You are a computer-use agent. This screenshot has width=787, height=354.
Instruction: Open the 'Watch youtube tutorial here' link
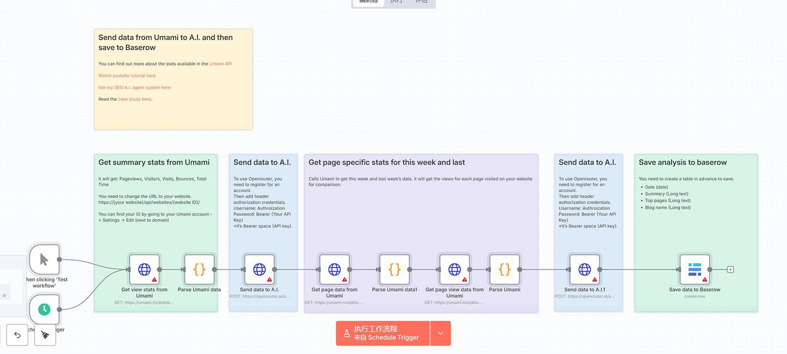click(x=127, y=75)
